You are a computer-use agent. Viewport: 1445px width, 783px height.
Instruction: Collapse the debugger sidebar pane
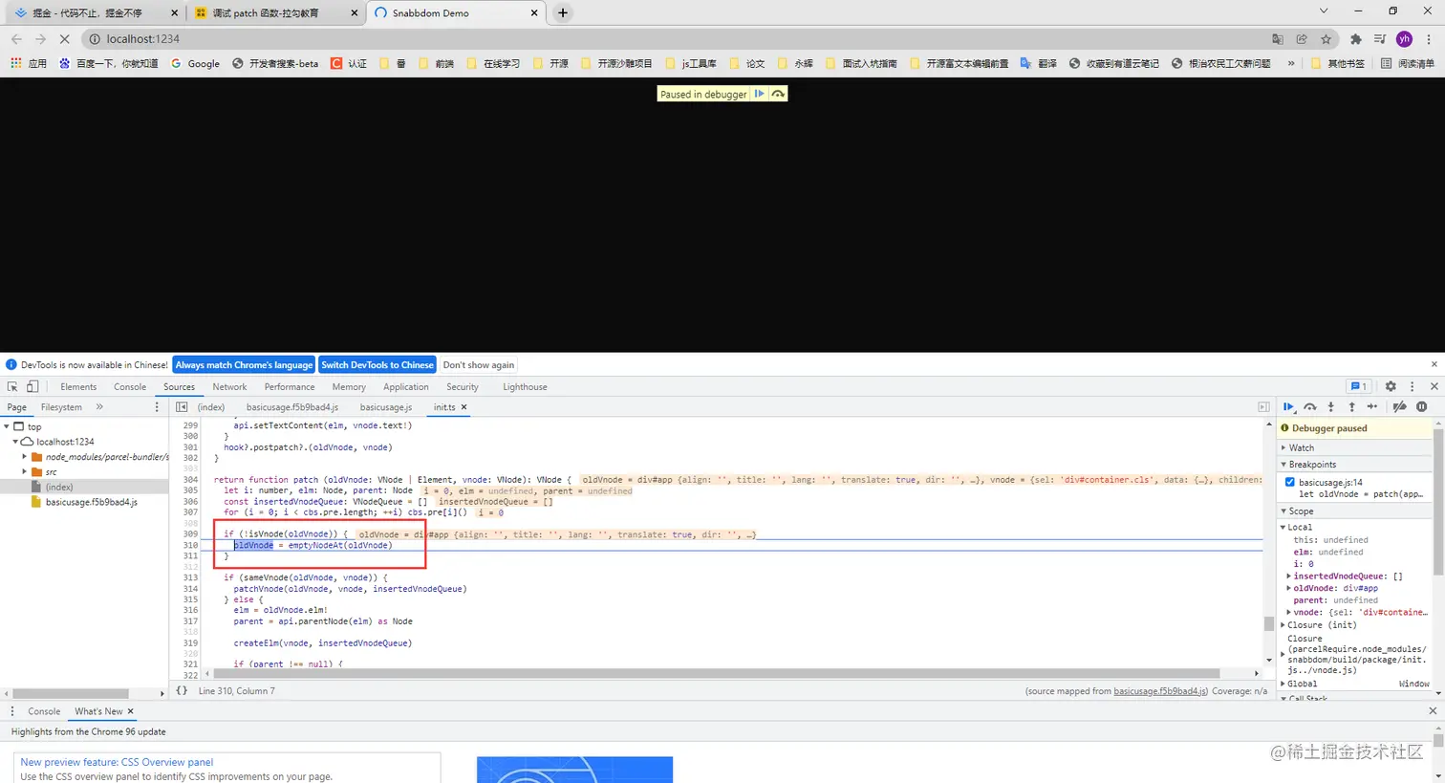[x=1263, y=407]
